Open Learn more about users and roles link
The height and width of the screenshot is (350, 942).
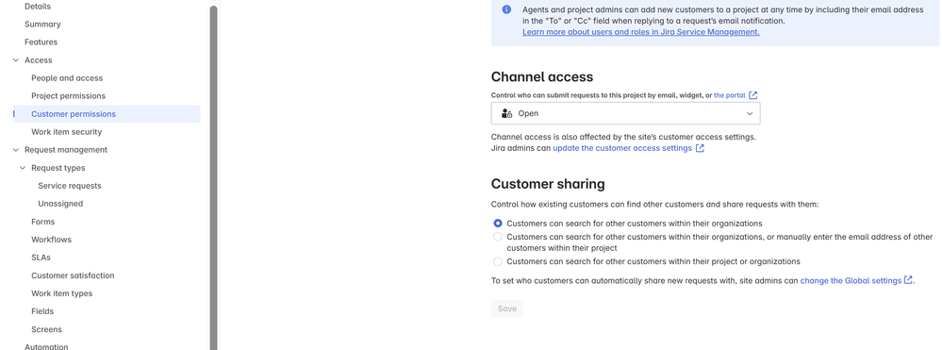(x=640, y=32)
